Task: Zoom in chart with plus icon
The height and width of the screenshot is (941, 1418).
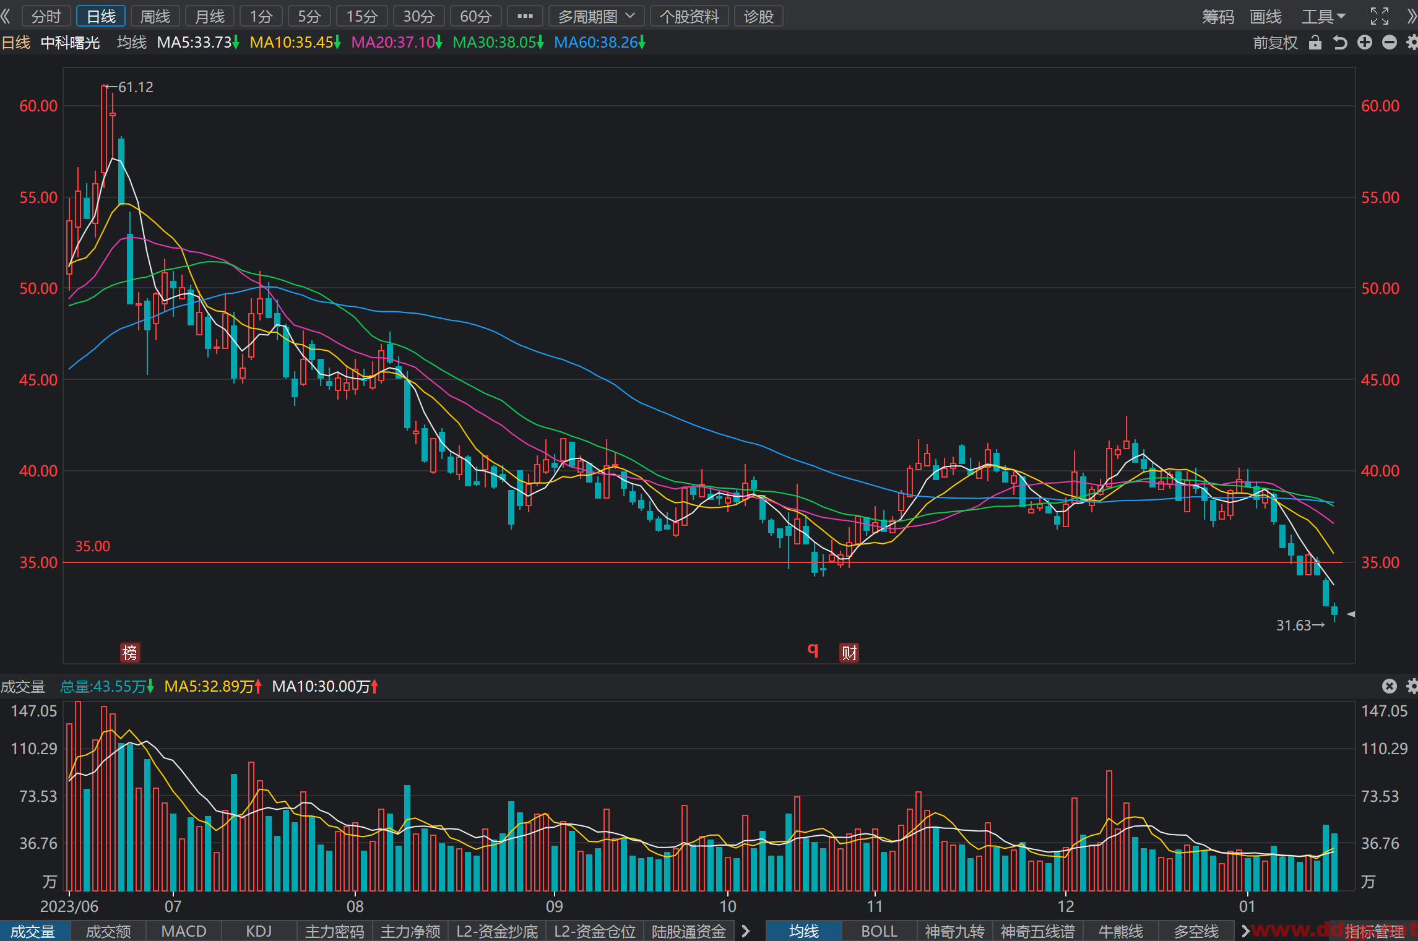Action: click(1365, 42)
